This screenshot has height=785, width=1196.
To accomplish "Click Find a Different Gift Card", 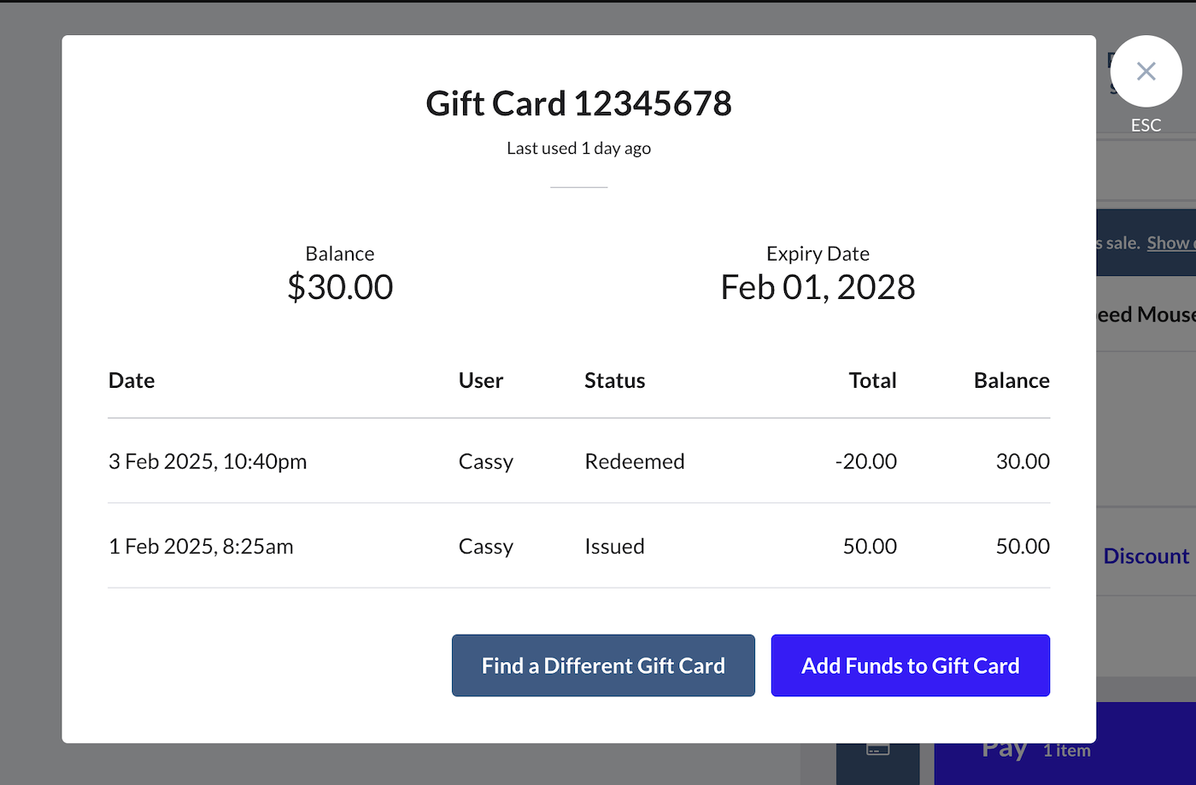I will click(x=603, y=665).
